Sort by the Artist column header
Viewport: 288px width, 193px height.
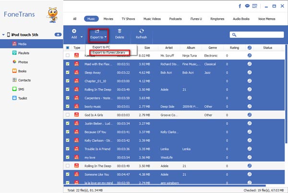click(x=169, y=48)
